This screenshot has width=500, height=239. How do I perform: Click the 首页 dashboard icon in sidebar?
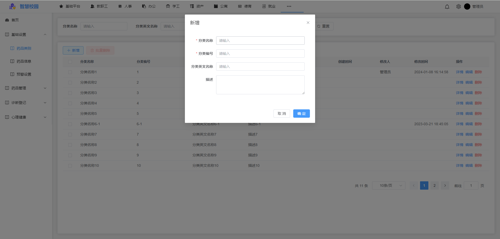tap(7, 20)
